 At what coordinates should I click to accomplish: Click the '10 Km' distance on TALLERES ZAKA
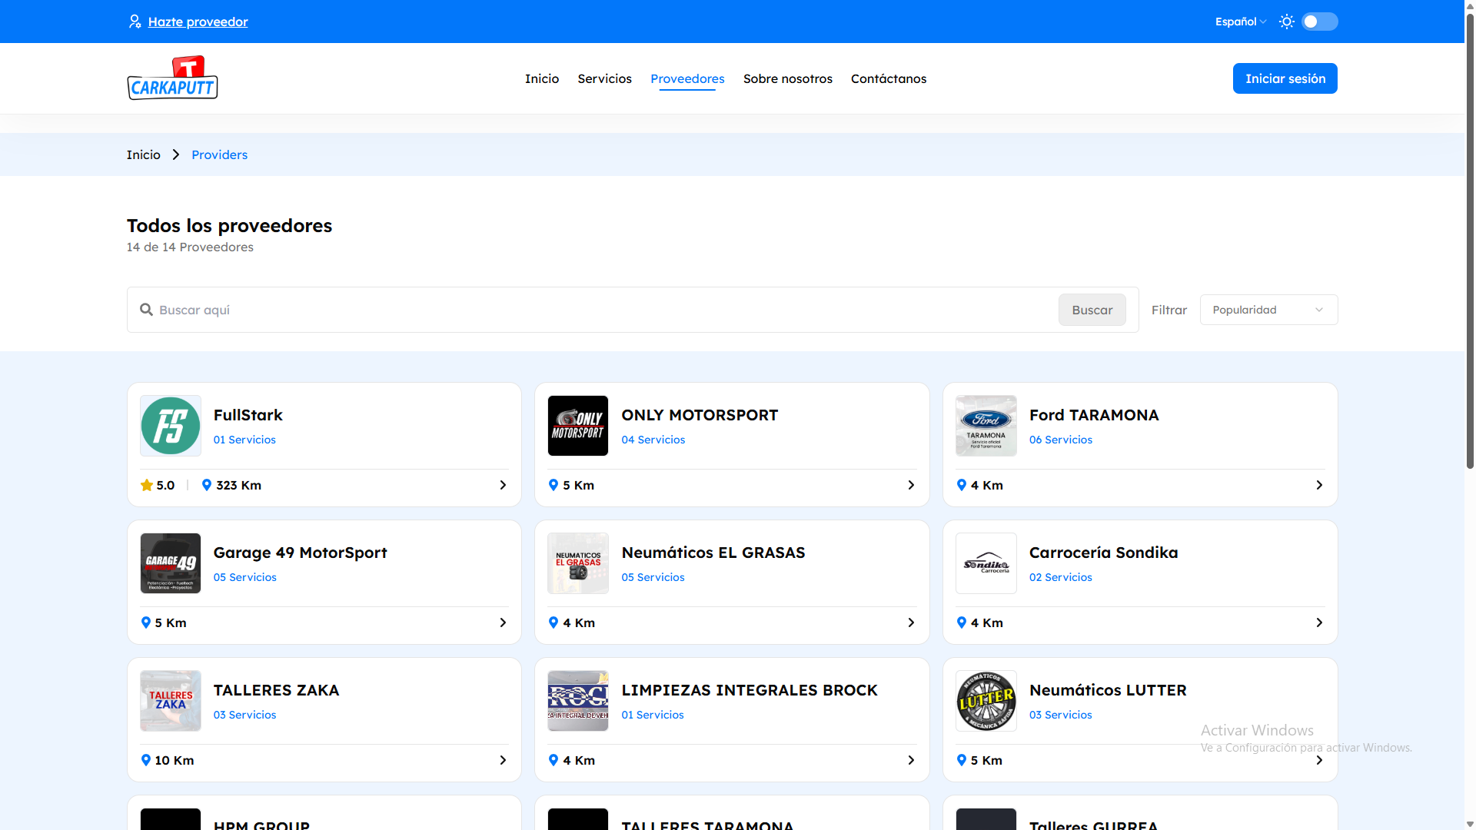pos(174,760)
